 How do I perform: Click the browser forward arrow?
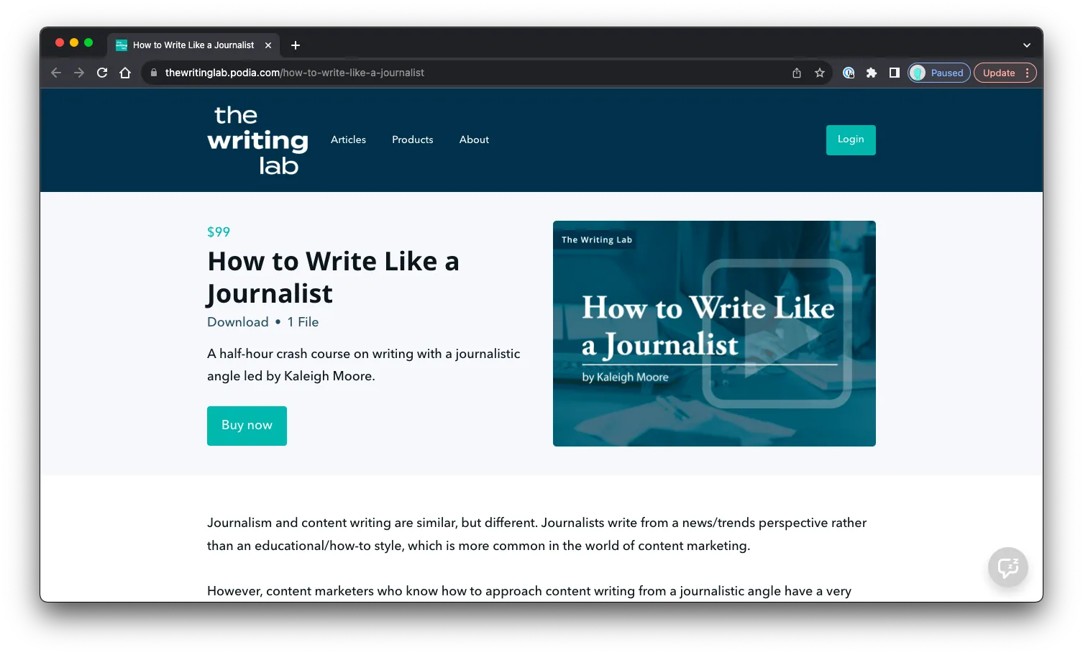tap(79, 73)
